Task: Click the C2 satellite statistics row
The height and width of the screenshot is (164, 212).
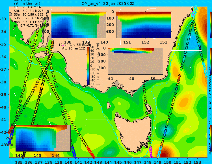Action: (27, 7)
